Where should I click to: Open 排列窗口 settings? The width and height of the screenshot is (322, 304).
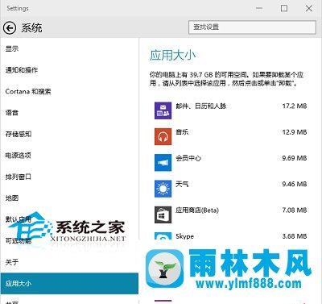point(19,177)
